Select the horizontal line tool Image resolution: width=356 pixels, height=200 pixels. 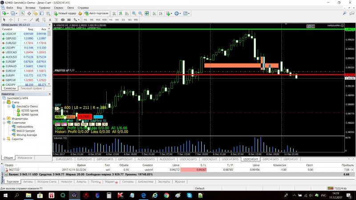coord(25,20)
